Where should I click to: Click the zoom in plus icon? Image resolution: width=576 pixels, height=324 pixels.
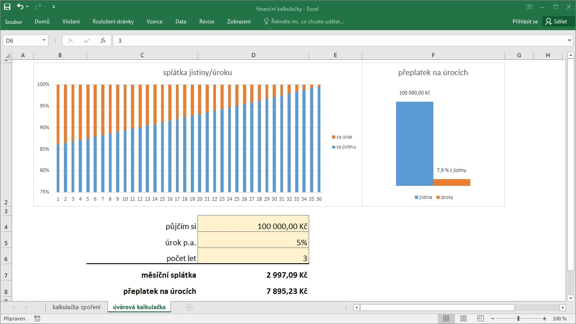pos(544,319)
